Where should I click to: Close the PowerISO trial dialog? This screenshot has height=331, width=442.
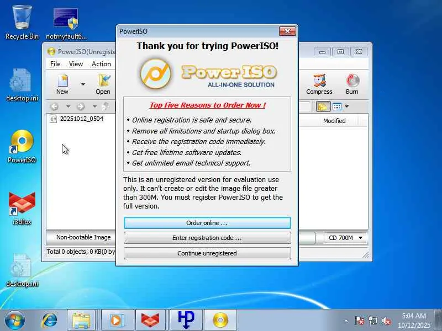287,31
